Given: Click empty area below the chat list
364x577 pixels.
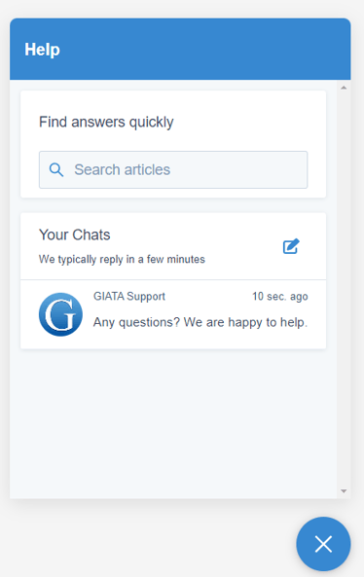Looking at the screenshot, I should point(173,423).
